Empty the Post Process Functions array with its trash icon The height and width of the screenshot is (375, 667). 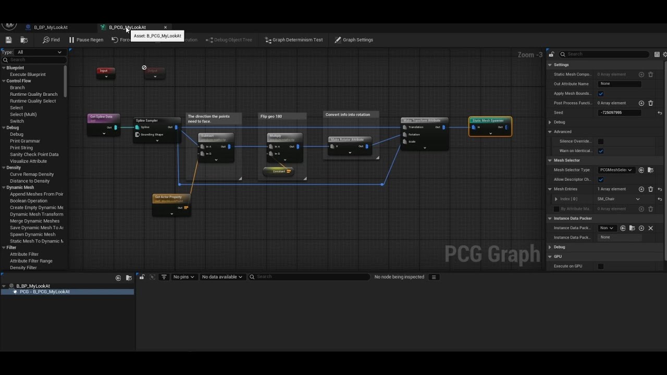point(650,103)
